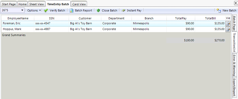Sort by the Customer column header

[x=85, y=18]
